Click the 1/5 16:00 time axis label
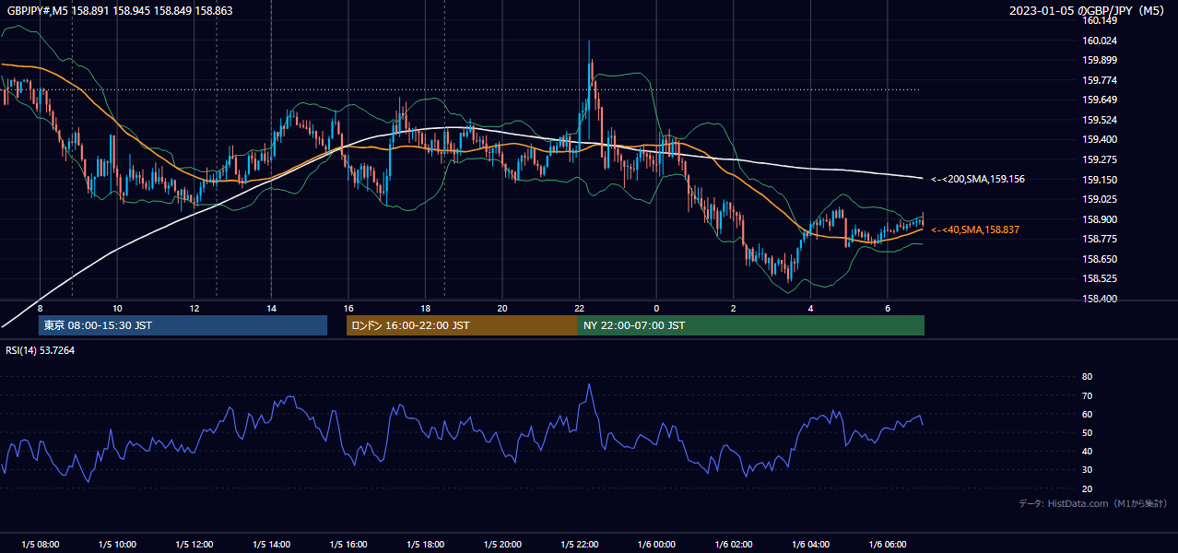The image size is (1178, 553). [x=348, y=545]
